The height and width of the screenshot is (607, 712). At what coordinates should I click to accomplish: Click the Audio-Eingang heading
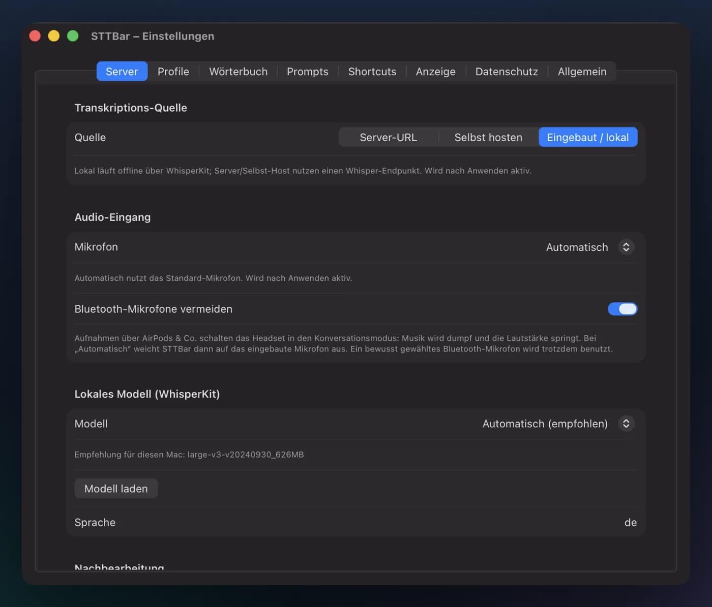coord(112,217)
